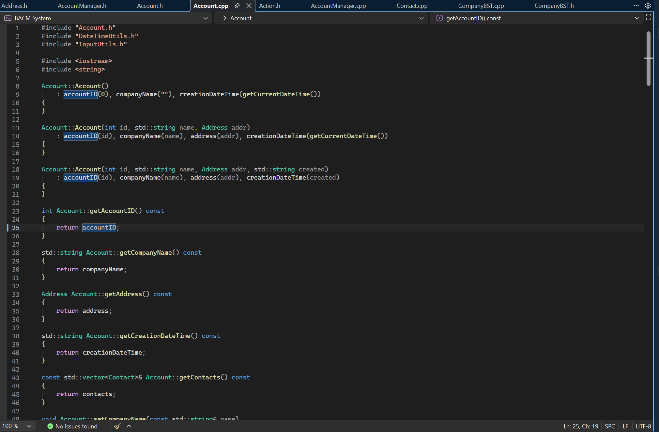Switch to the Address.h tab

click(x=14, y=6)
